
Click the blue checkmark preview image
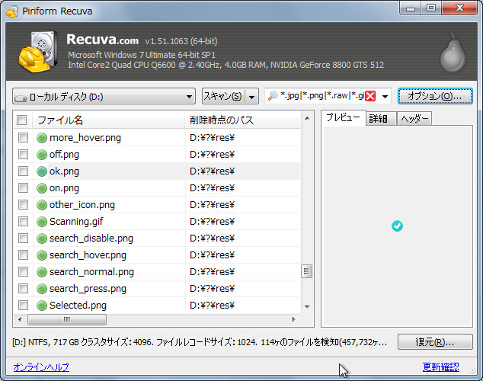point(397,226)
